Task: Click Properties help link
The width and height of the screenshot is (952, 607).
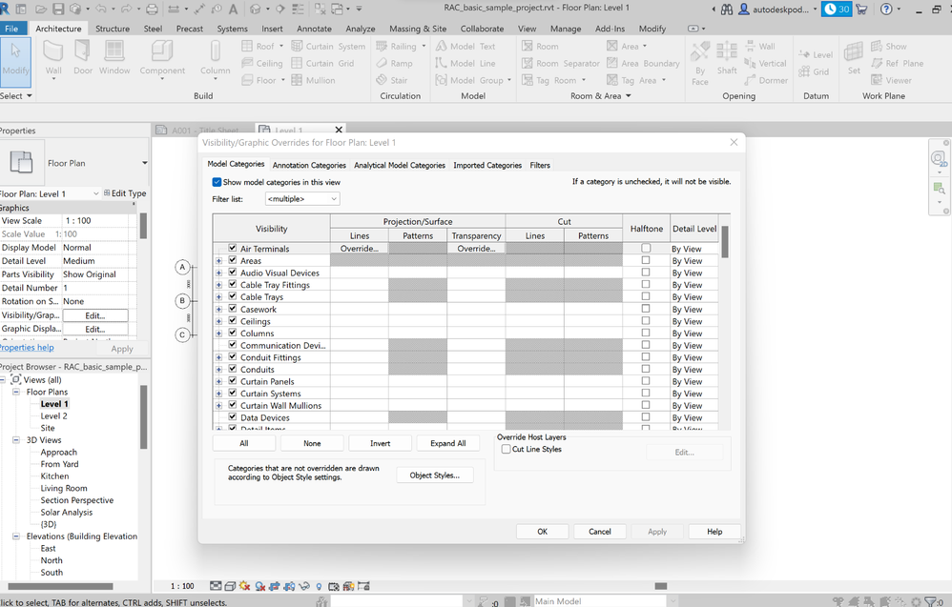Action: tap(27, 348)
